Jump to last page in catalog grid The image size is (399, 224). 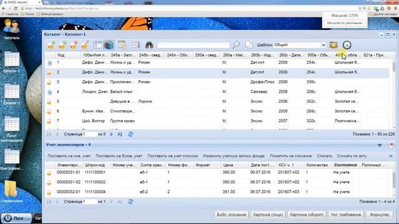(120, 134)
